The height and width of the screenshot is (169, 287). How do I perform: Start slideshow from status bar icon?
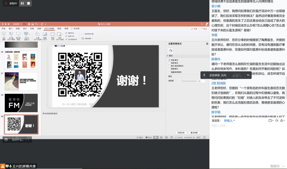tap(172, 138)
